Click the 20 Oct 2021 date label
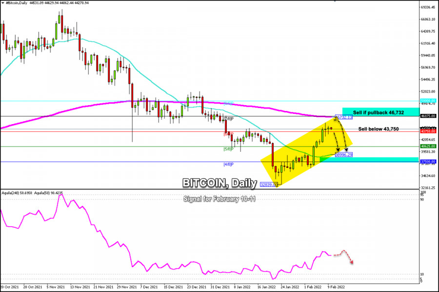The image size is (439, 292). [10, 287]
